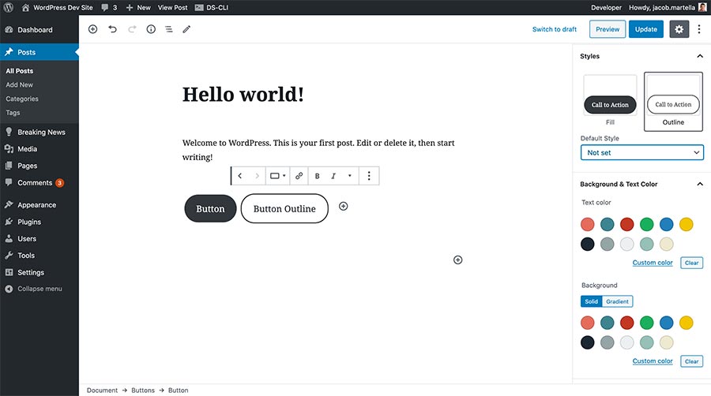Open Comments with 3 pending
This screenshot has width=711, height=396.
click(39, 183)
